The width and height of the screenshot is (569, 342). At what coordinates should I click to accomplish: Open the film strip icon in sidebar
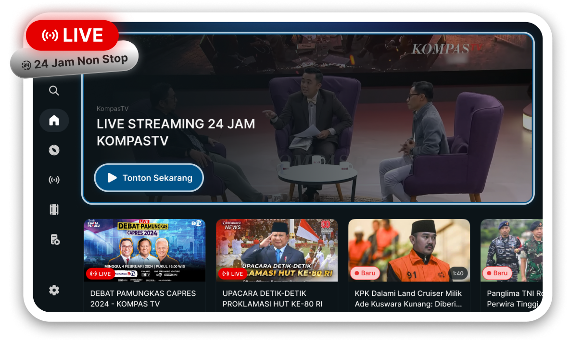click(x=54, y=209)
